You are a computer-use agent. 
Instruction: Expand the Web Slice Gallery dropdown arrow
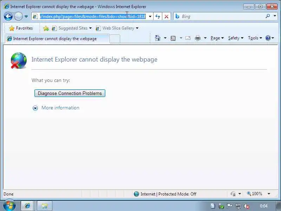tap(137, 28)
